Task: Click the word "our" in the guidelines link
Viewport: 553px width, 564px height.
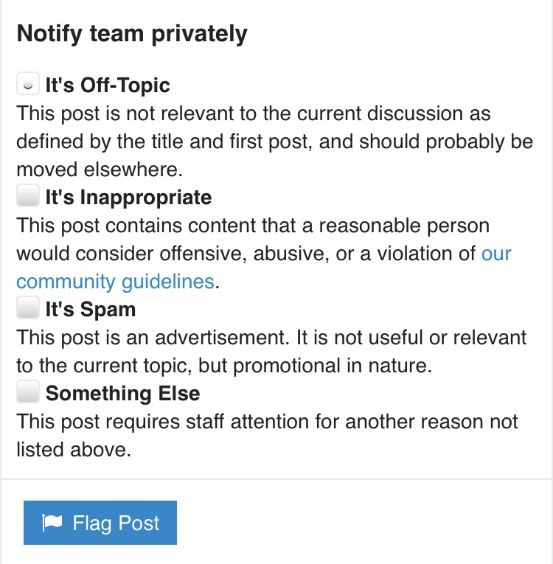Action: pyautogui.click(x=496, y=254)
